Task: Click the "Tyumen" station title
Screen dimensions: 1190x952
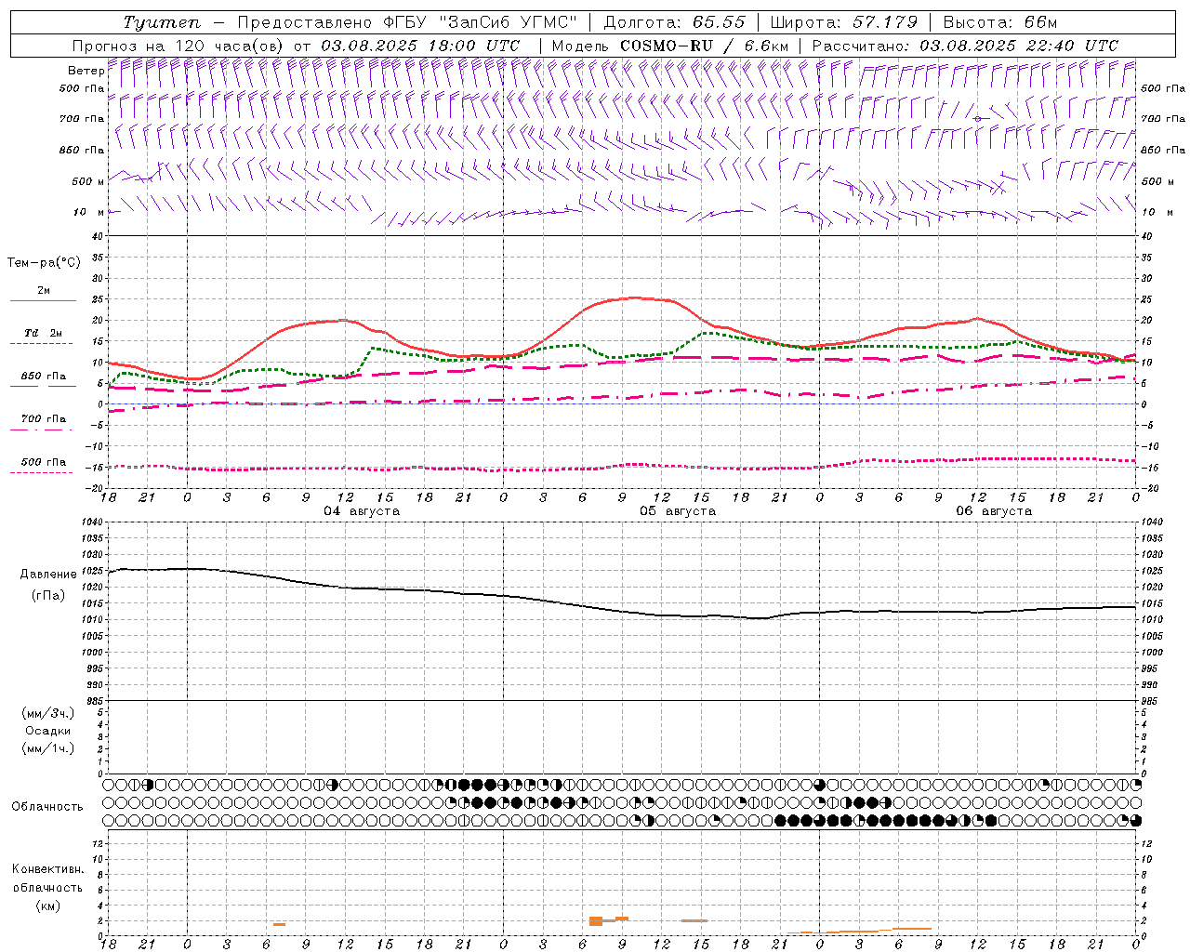Action: click(x=162, y=22)
